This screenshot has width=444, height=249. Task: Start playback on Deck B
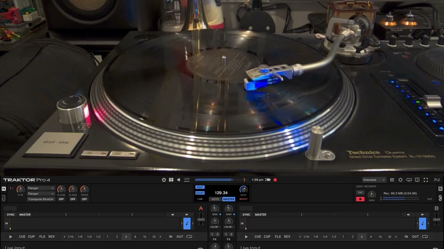[x=246, y=237]
